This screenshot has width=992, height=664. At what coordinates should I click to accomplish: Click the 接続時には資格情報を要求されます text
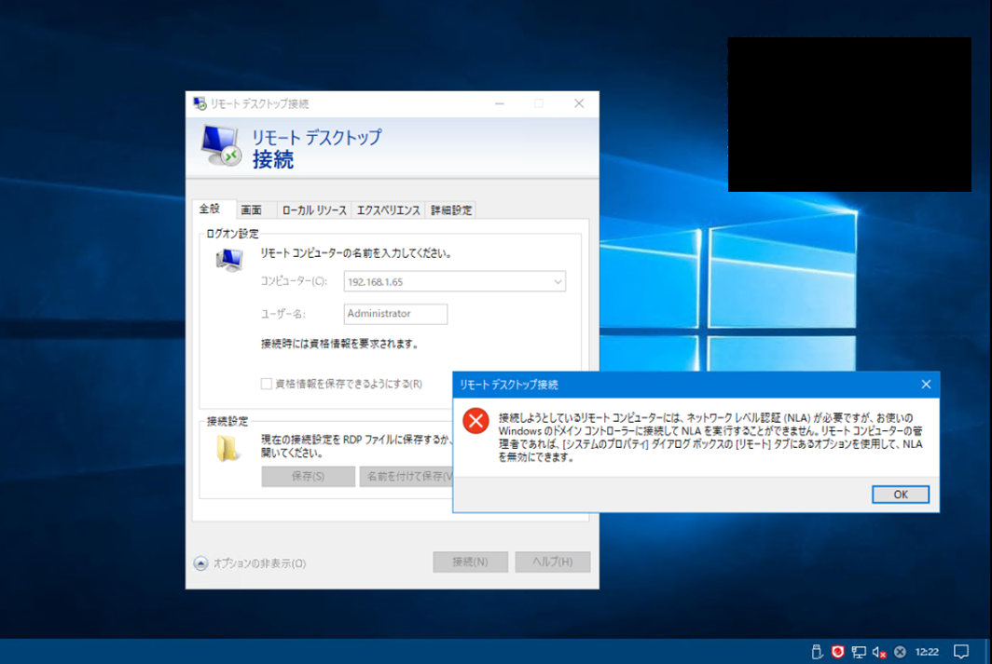[339, 344]
